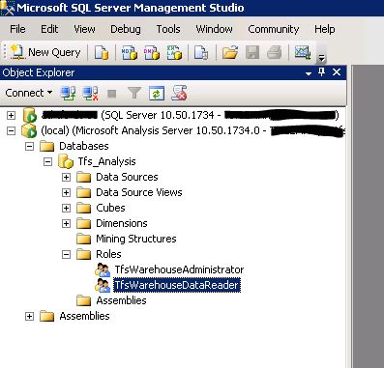
Task: Open the Community menu
Action: (274, 29)
